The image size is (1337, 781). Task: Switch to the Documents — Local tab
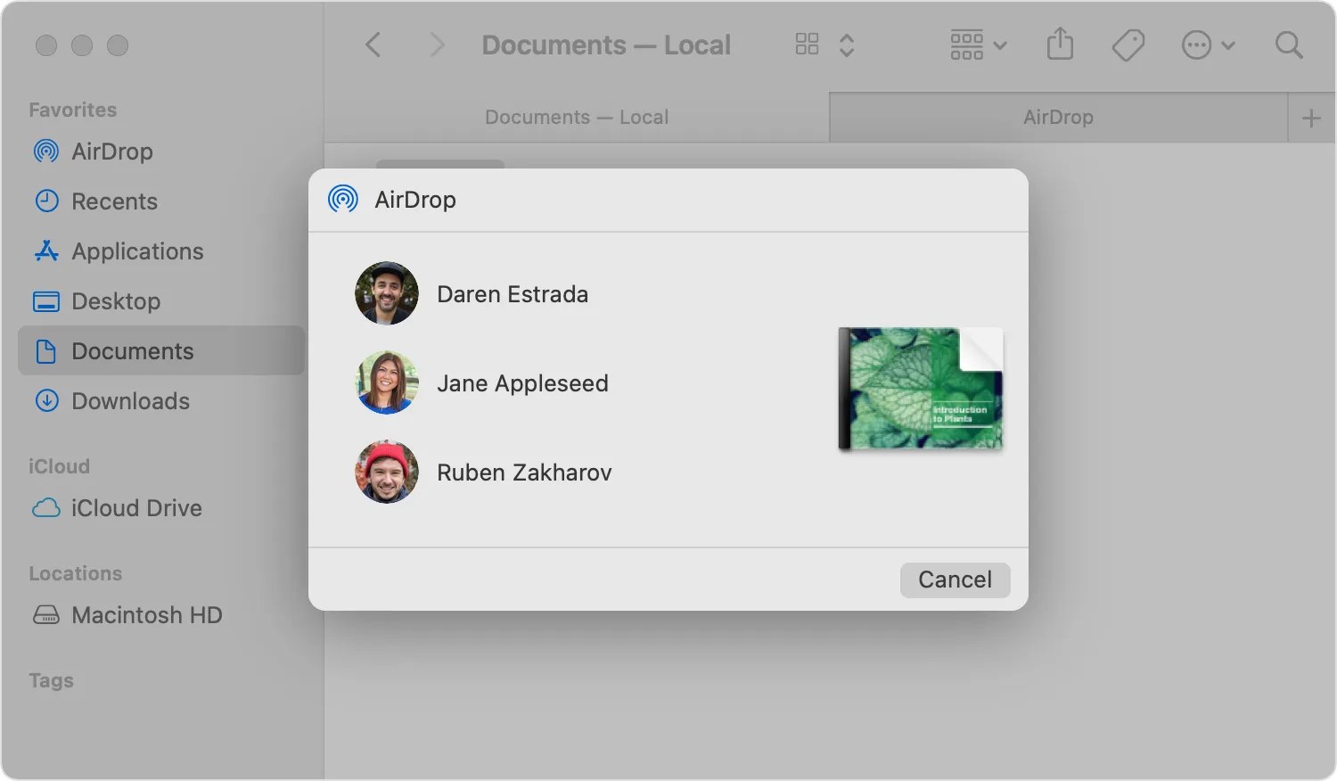576,117
